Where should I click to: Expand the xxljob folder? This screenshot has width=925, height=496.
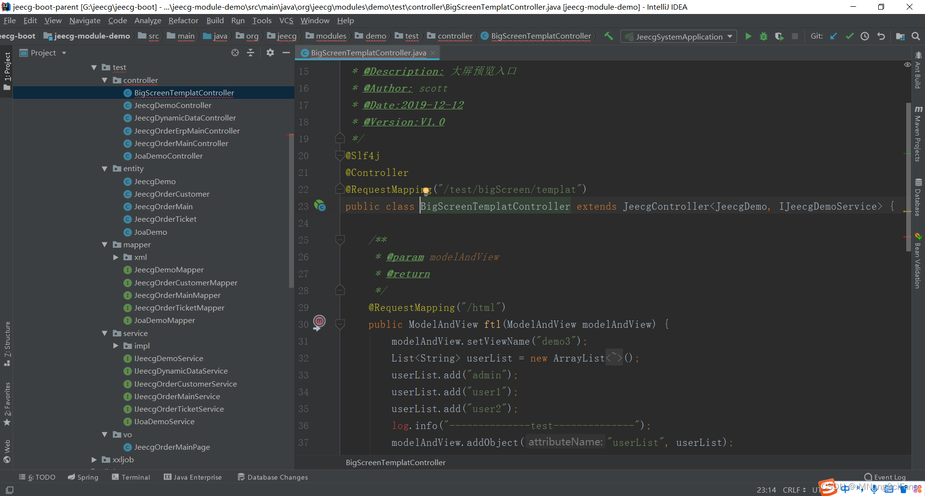click(94, 460)
